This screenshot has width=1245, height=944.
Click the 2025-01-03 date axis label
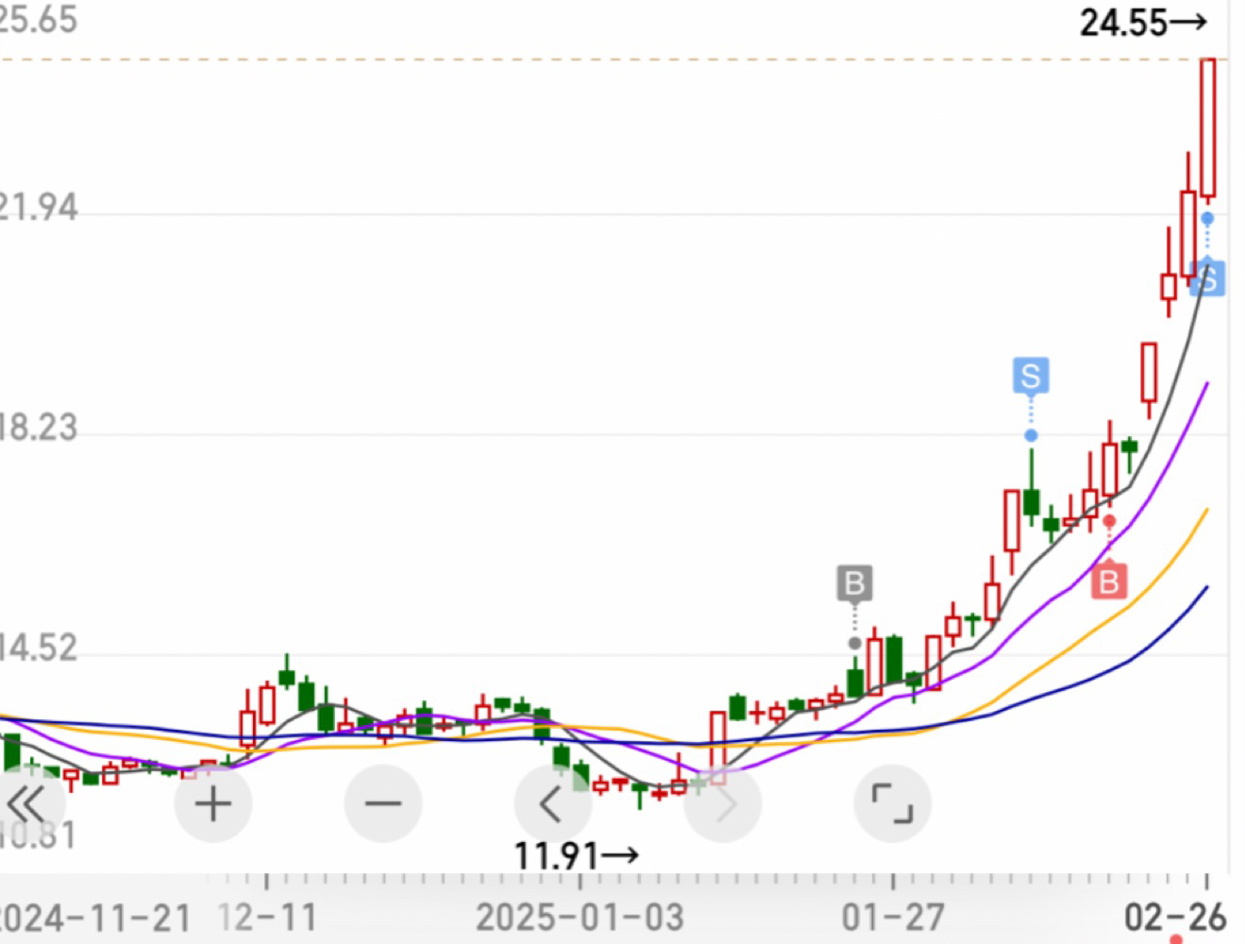pyautogui.click(x=580, y=917)
